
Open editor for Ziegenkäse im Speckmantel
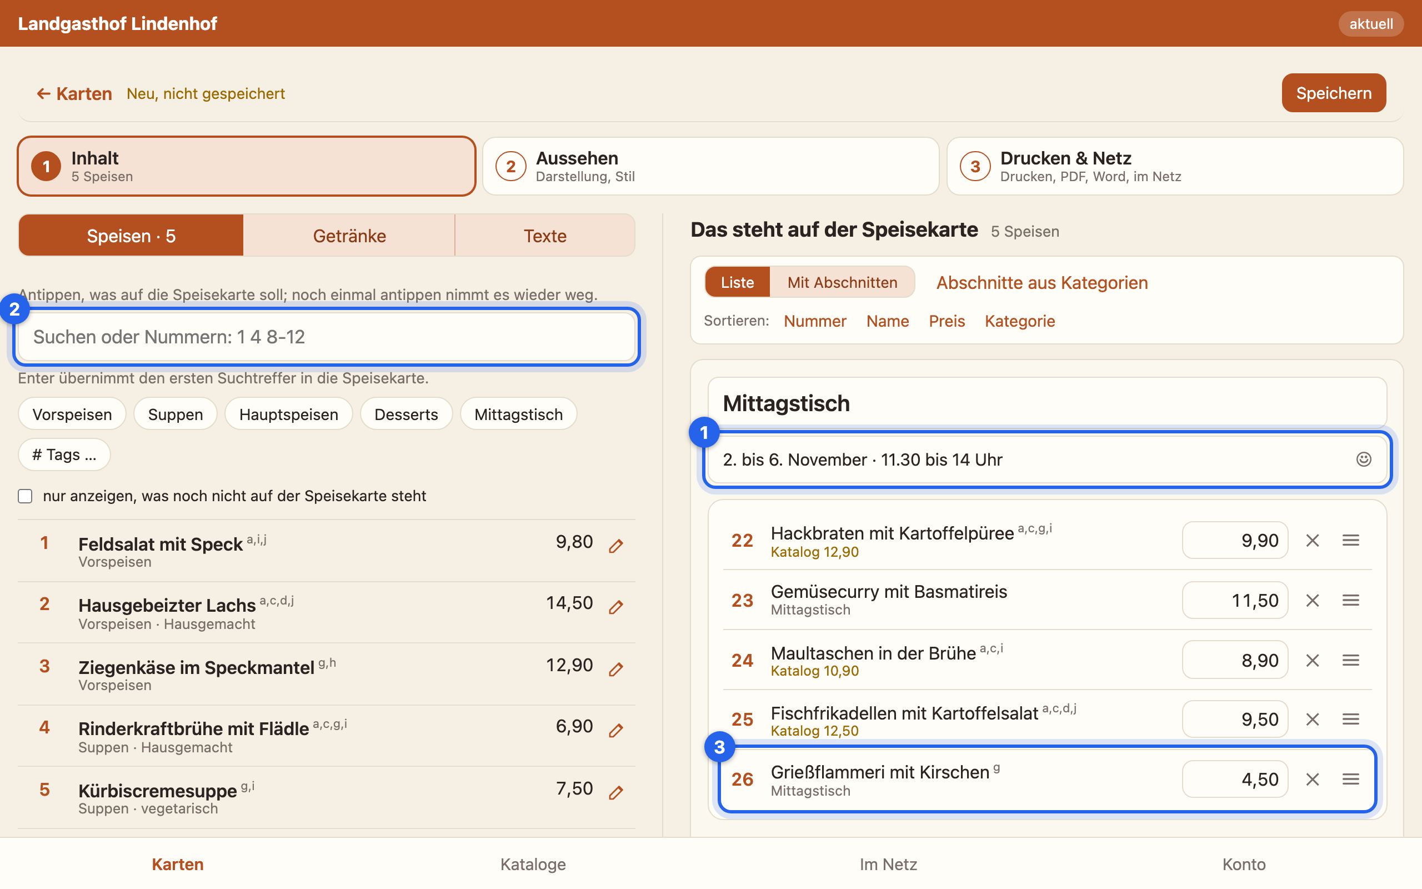click(x=615, y=669)
